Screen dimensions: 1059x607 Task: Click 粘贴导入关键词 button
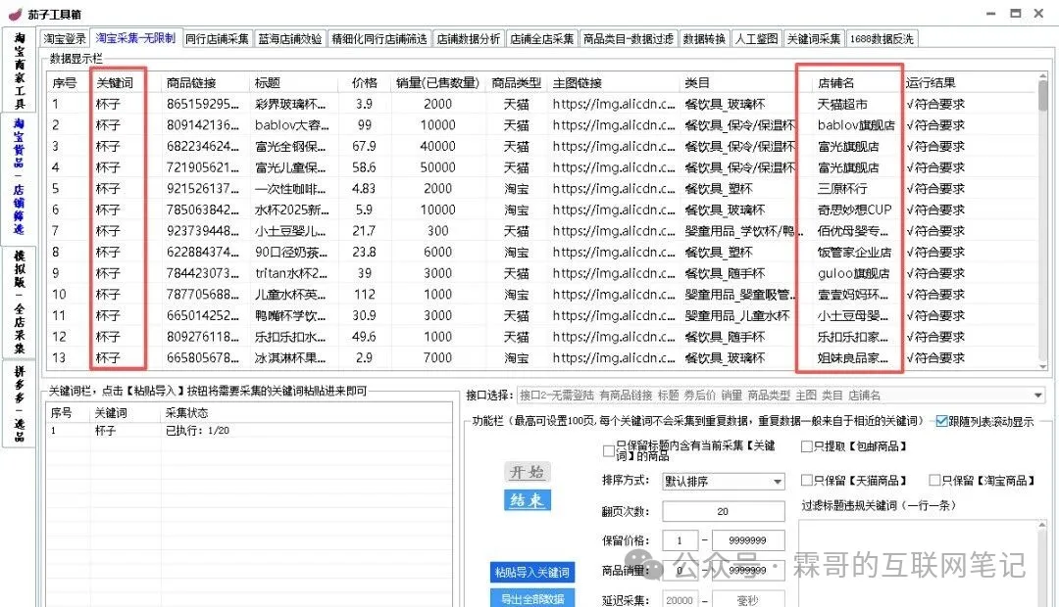pos(530,573)
